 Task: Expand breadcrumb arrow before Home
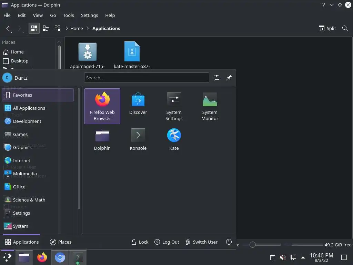tap(67, 28)
